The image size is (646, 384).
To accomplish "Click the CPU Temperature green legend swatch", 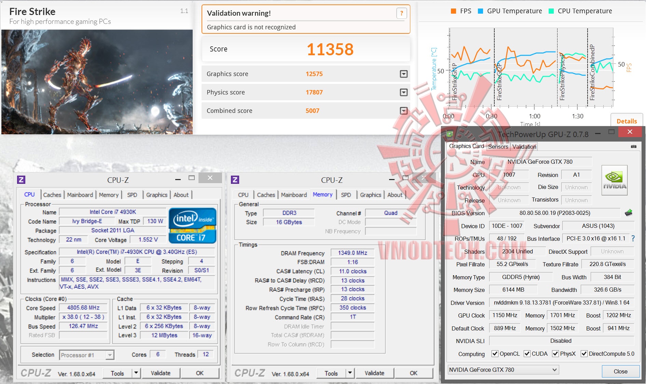I will click(x=551, y=11).
